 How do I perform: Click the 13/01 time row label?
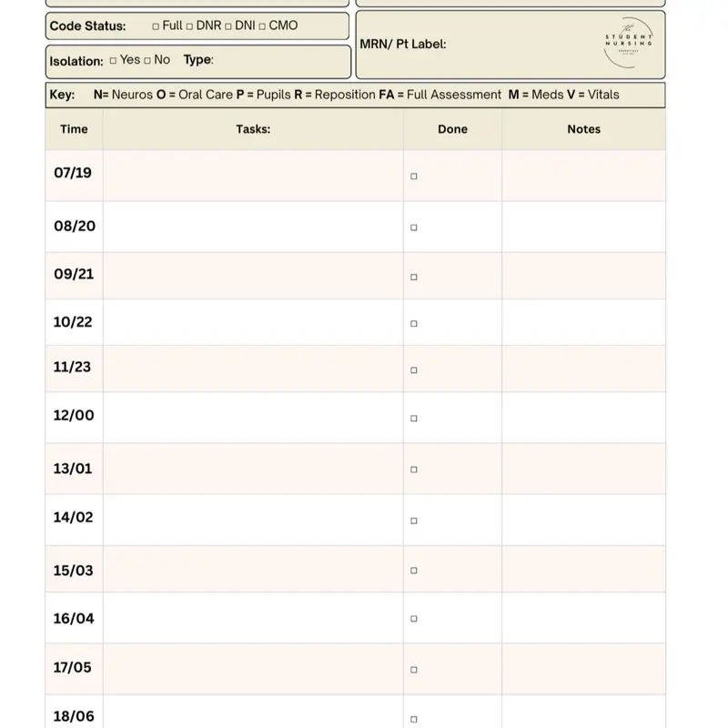(73, 469)
